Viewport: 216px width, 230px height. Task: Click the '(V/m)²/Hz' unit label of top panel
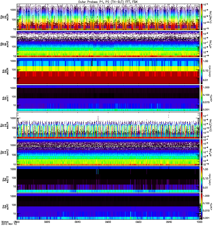click(x=211, y=17)
